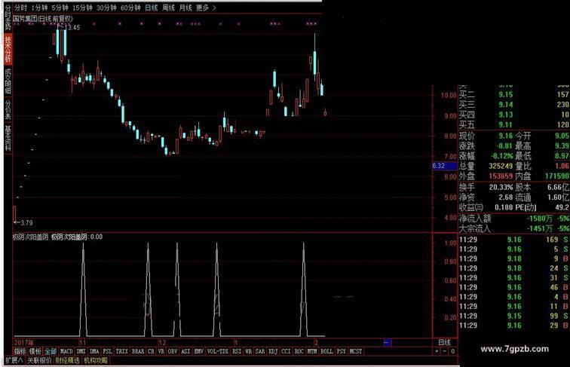Viewport: 570px width, 367px height.
Task: Click the minus zoom icon
Action: coord(445,351)
